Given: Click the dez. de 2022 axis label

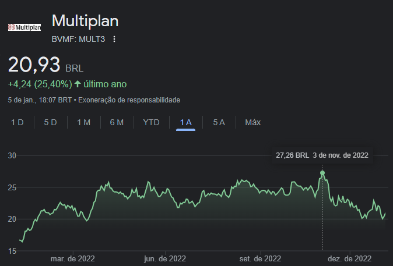Looking at the screenshot, I should (350, 258).
